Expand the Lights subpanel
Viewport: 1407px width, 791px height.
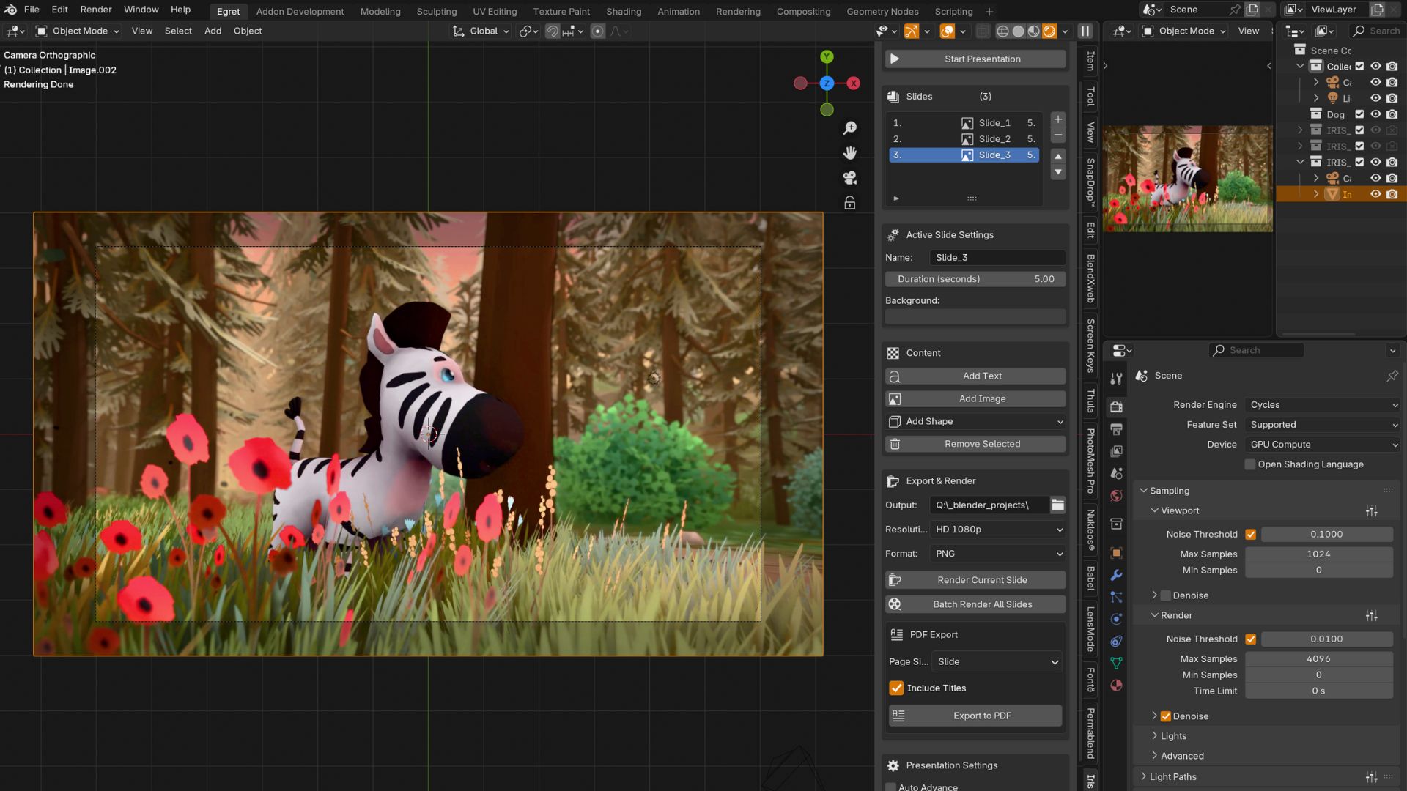pos(1173,736)
